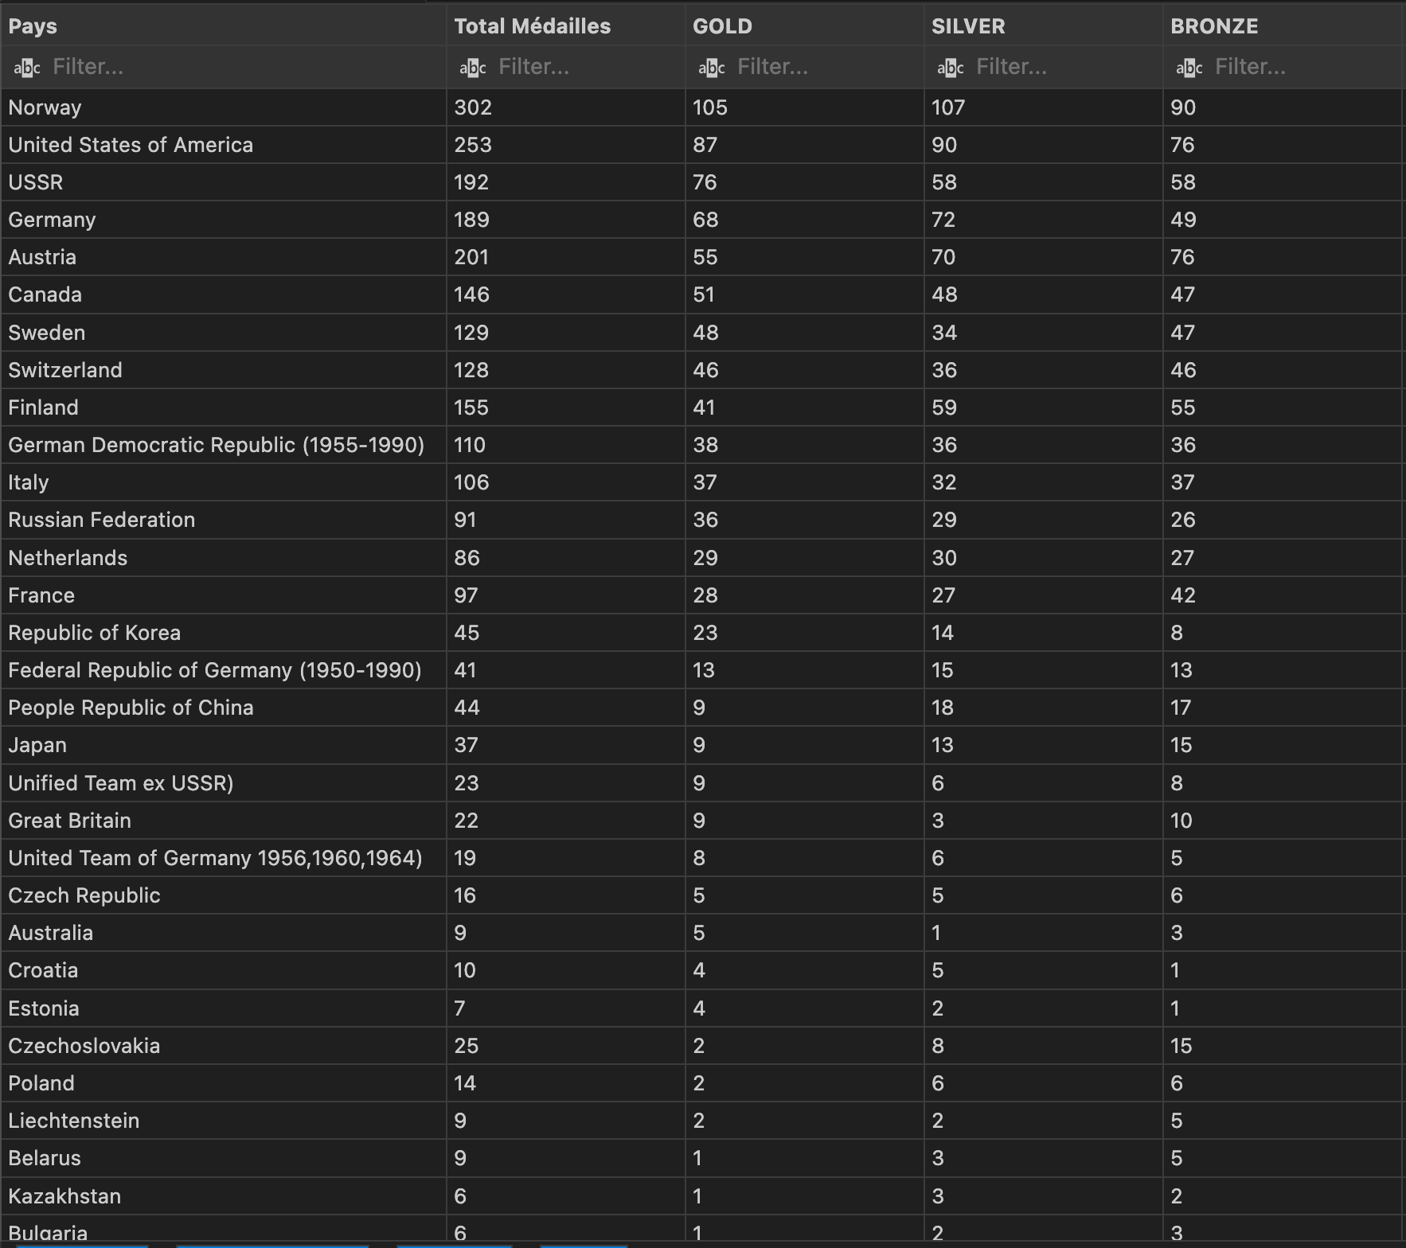This screenshot has height=1248, width=1406.
Task: Select the Estonia country cell
Action: click(x=223, y=1008)
